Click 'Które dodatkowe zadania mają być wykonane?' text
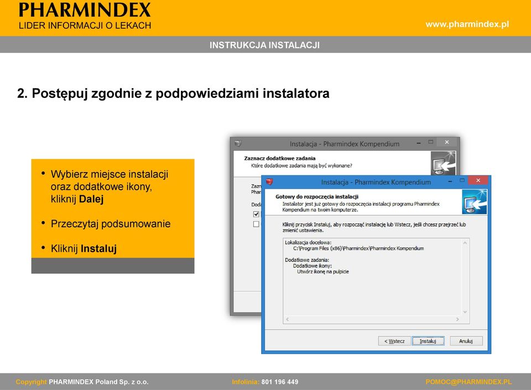Viewport: 531px width, 390px height. (x=301, y=165)
